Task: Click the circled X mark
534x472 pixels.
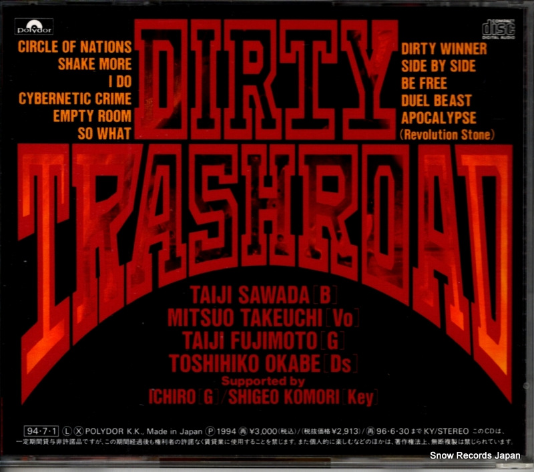Action: (x=78, y=431)
